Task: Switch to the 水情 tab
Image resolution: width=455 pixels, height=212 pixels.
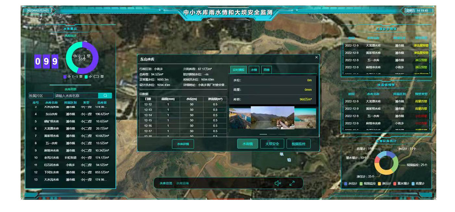Action: click(x=254, y=70)
